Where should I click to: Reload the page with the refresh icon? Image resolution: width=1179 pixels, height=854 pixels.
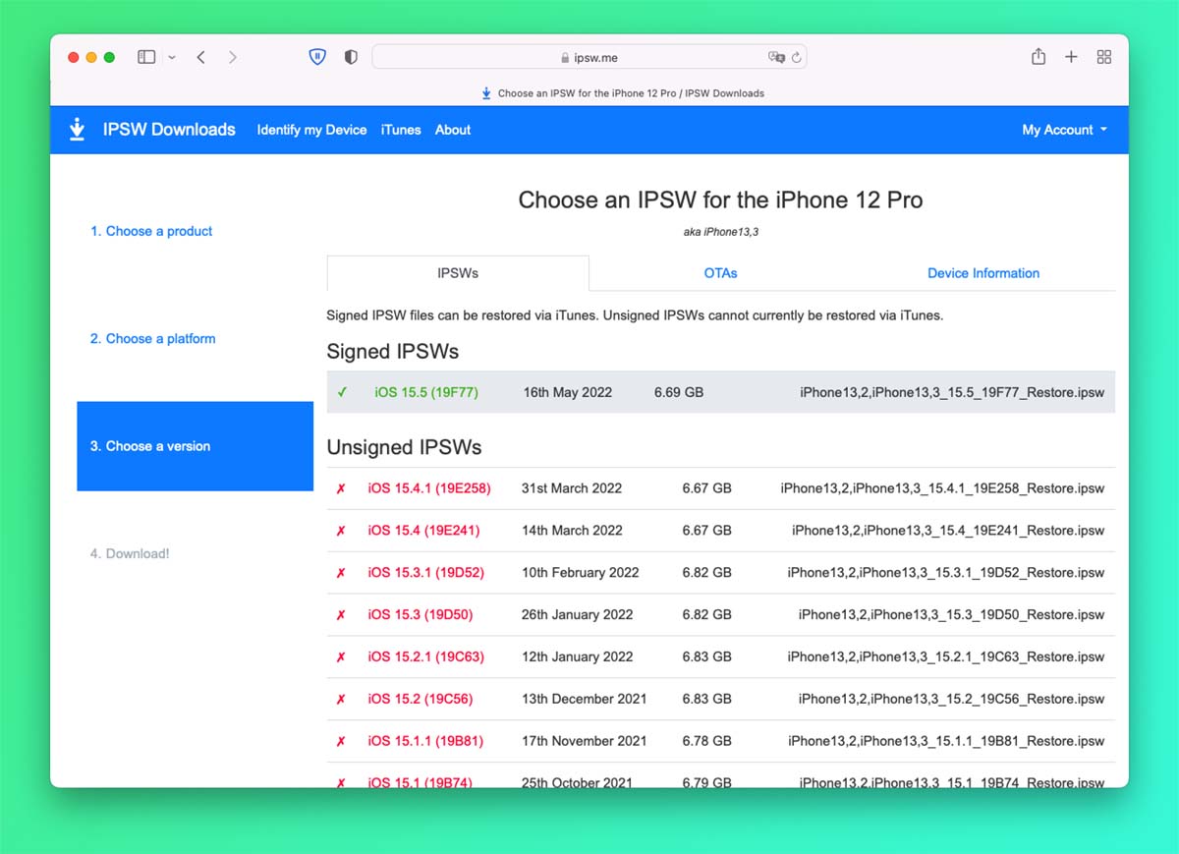796,57
